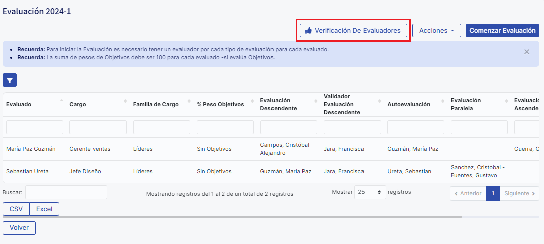Sort by % Peso Objetivos column icon

tap(252, 101)
